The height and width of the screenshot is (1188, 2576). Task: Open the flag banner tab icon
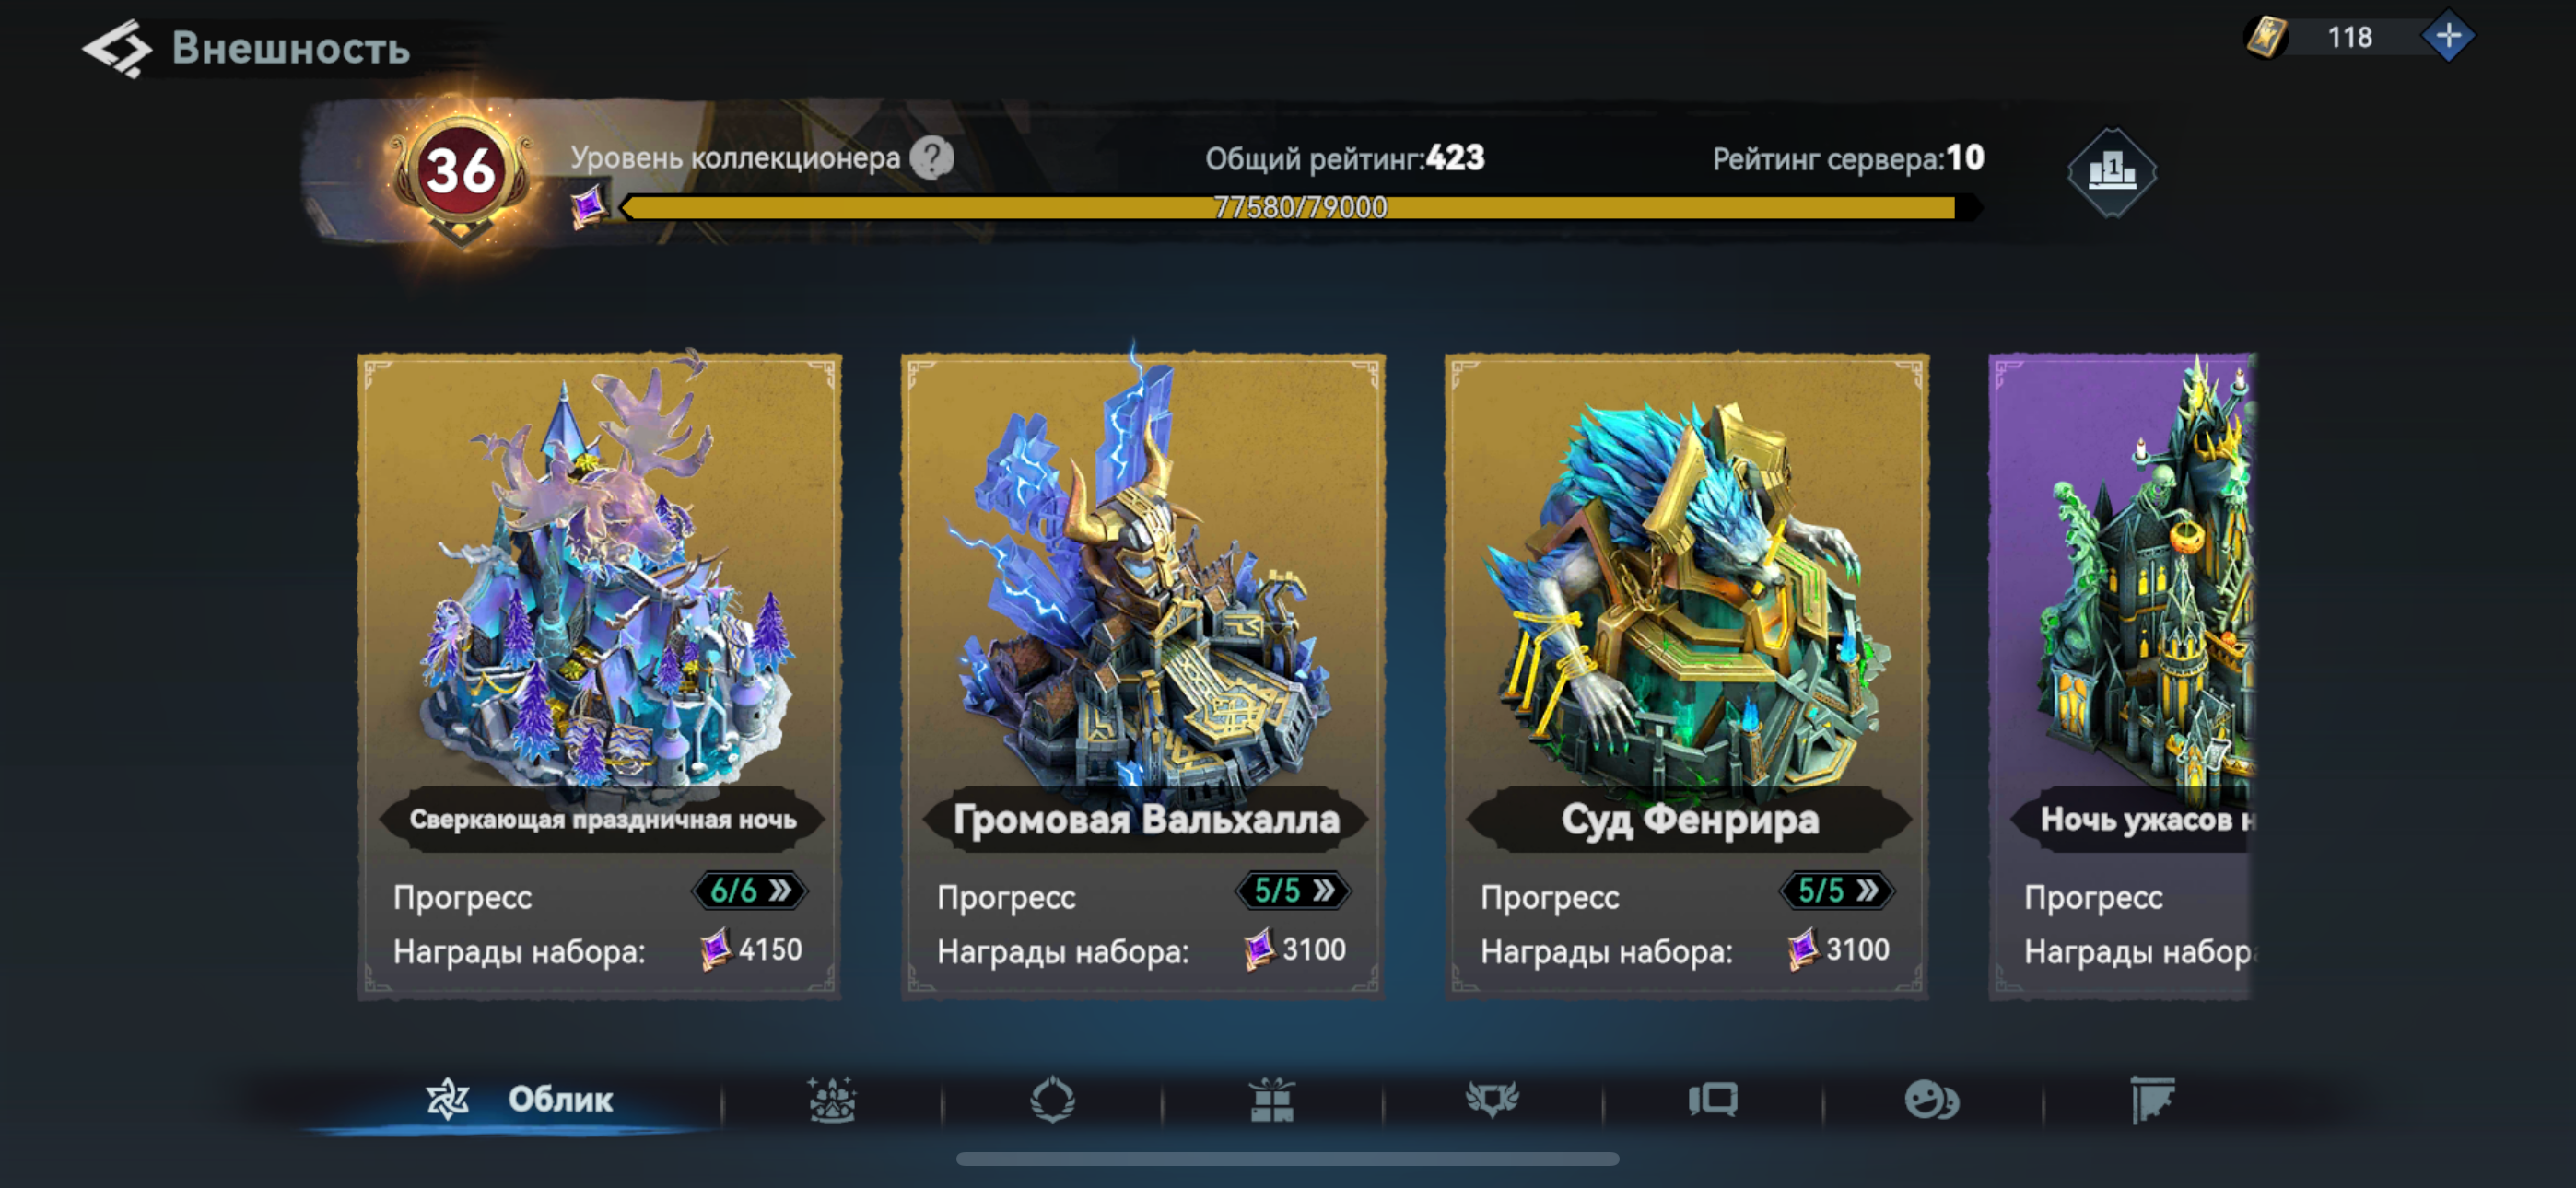coord(2152,1100)
